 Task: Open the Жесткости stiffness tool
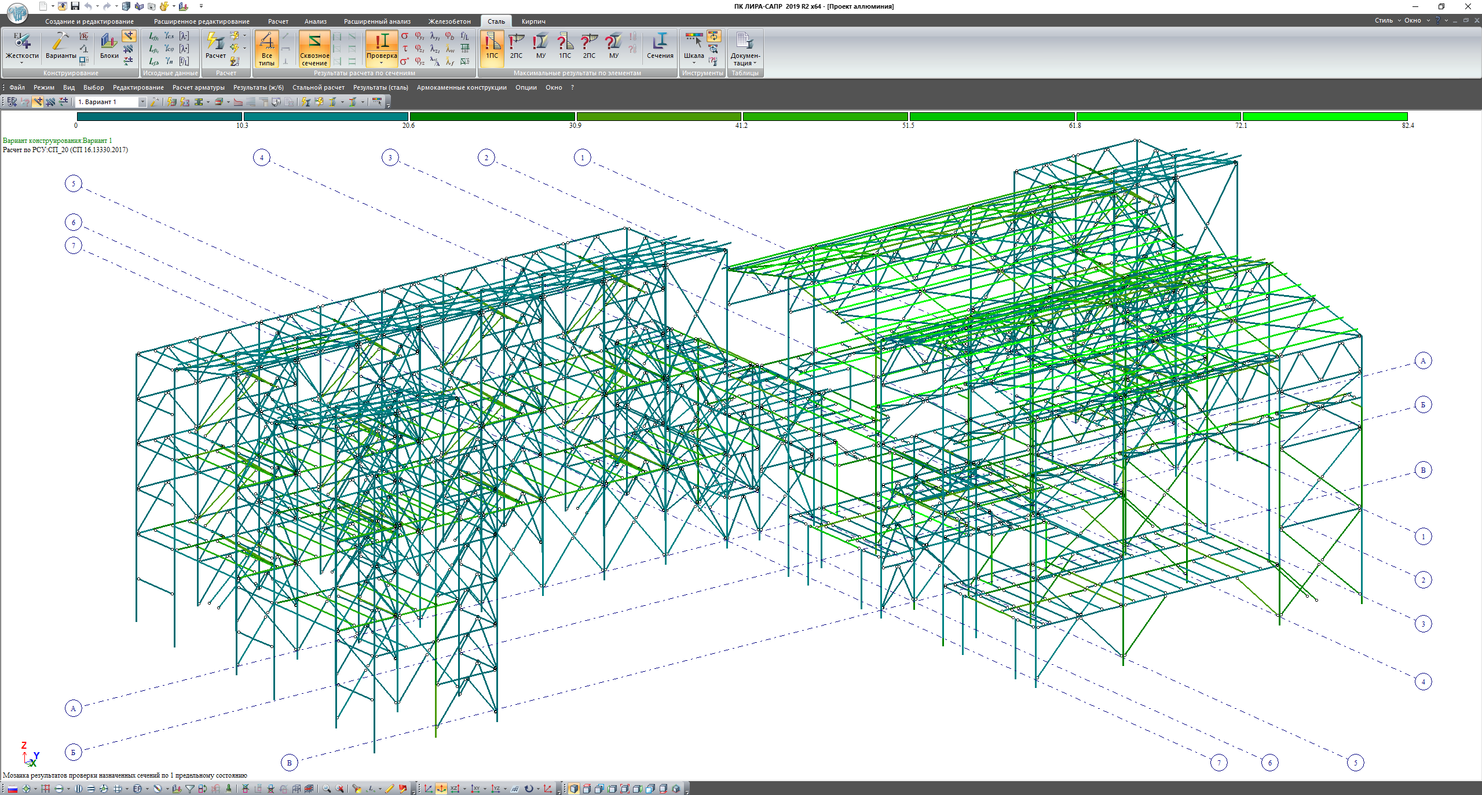click(21, 46)
